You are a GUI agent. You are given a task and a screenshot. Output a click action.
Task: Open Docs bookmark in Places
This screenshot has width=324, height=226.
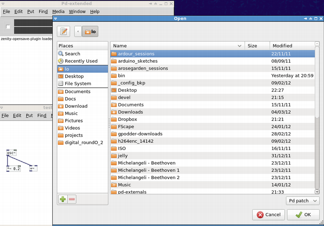[83, 99]
